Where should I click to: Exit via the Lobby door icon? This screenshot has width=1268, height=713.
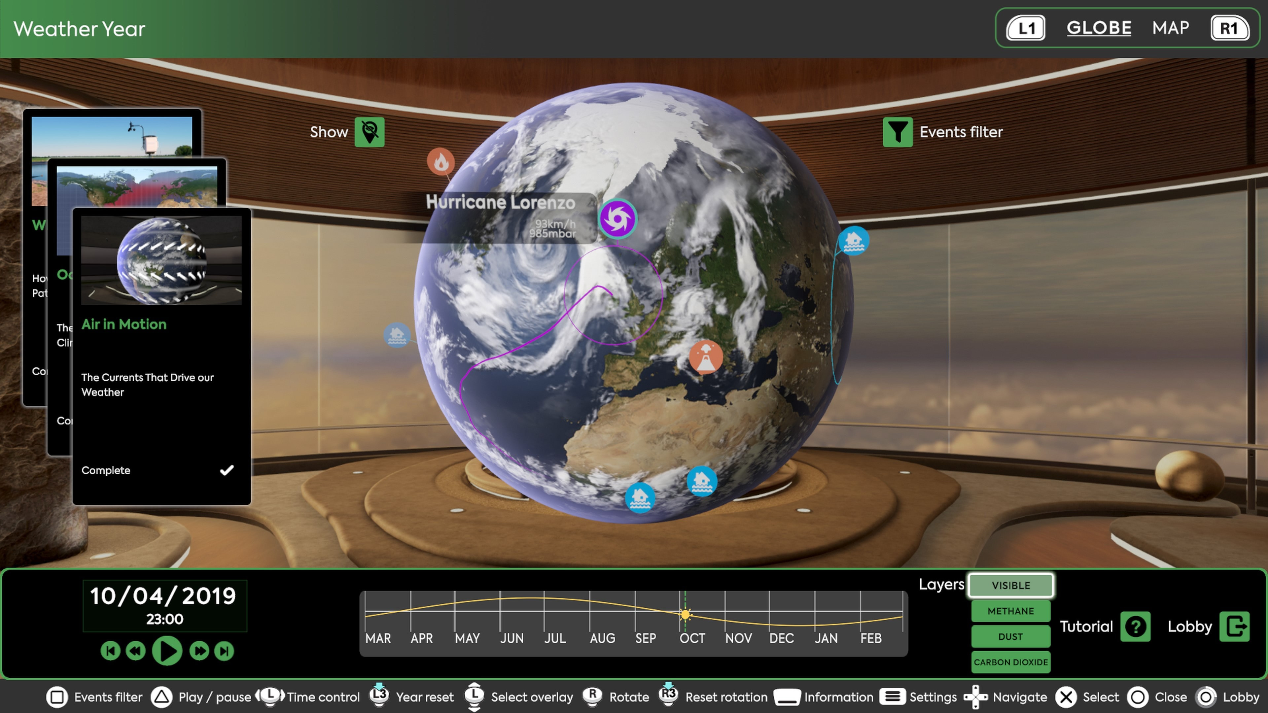tap(1234, 627)
